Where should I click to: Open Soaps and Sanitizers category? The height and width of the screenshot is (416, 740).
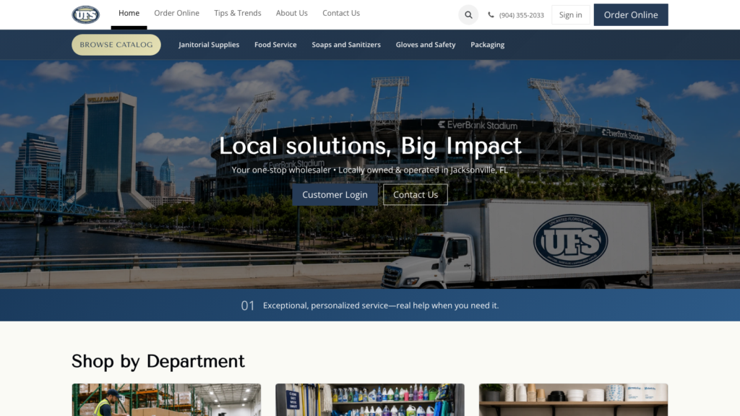pyautogui.click(x=346, y=45)
